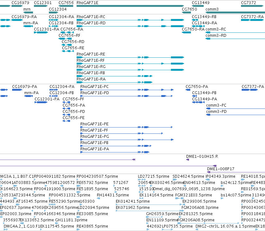The image size is (265, 231).
Task: Click the EK014241.5prime EST label
Action: 133,201
